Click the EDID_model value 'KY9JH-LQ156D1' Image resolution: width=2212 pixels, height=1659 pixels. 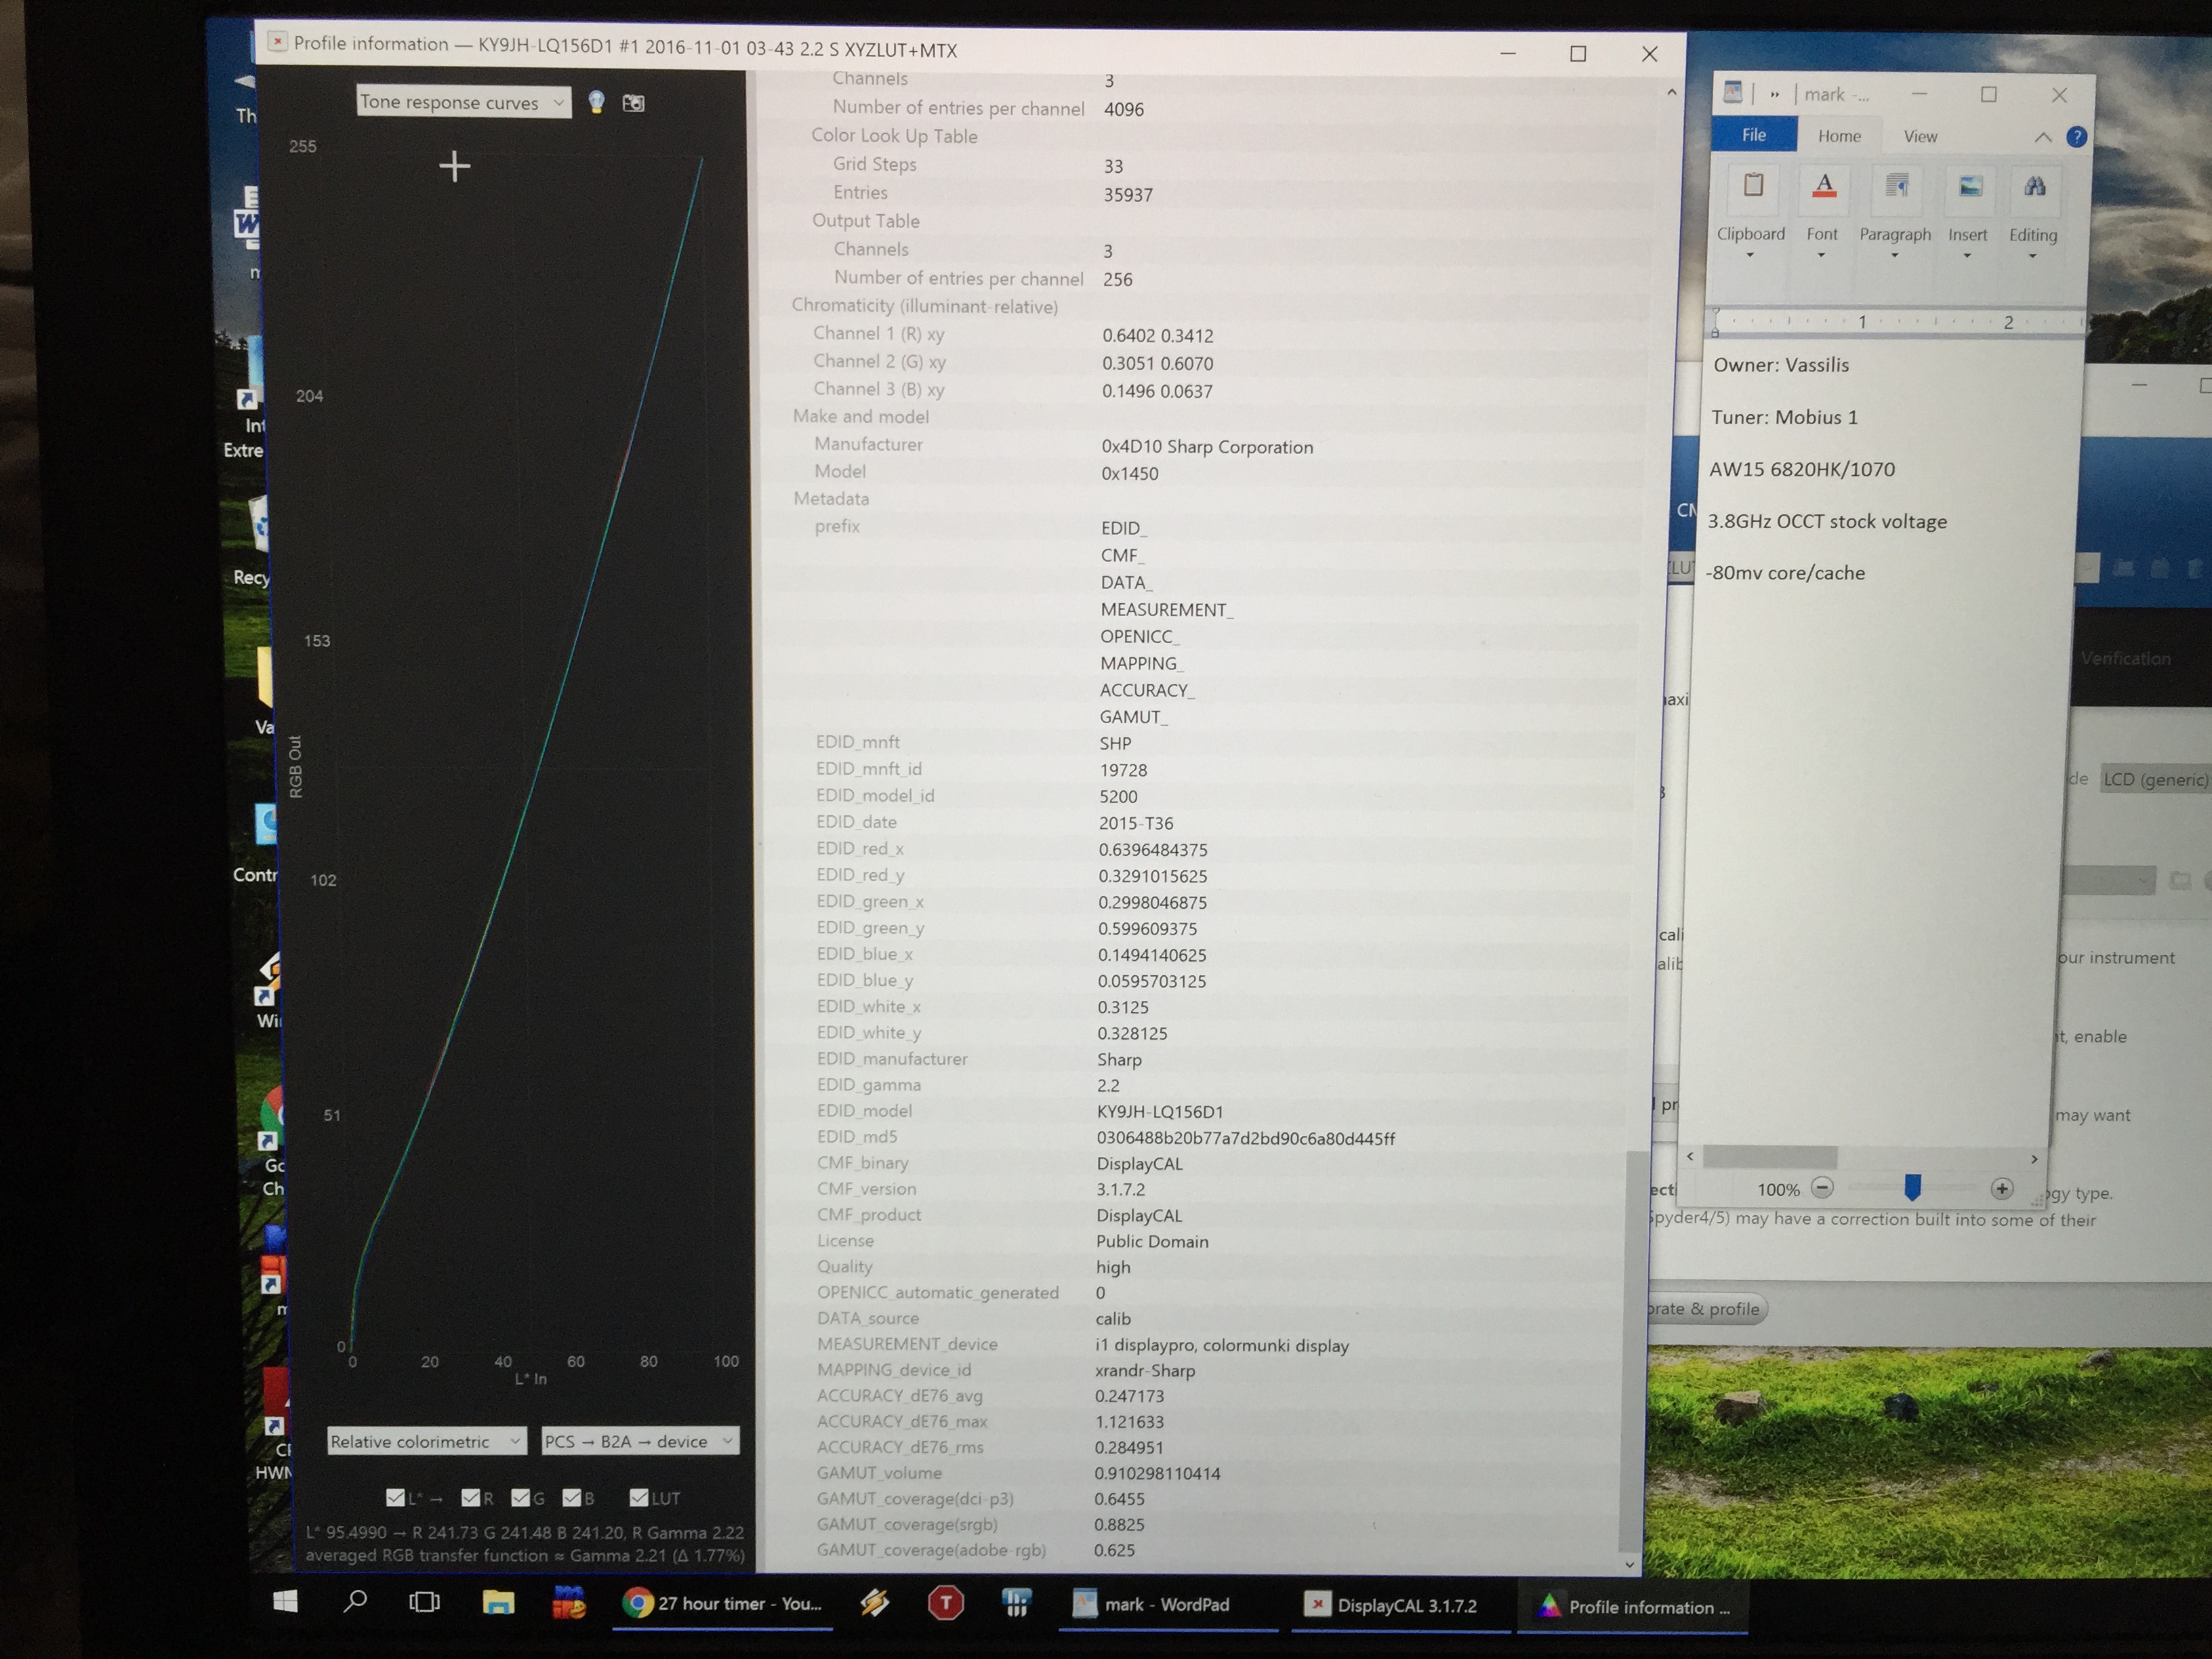[x=1159, y=1112]
